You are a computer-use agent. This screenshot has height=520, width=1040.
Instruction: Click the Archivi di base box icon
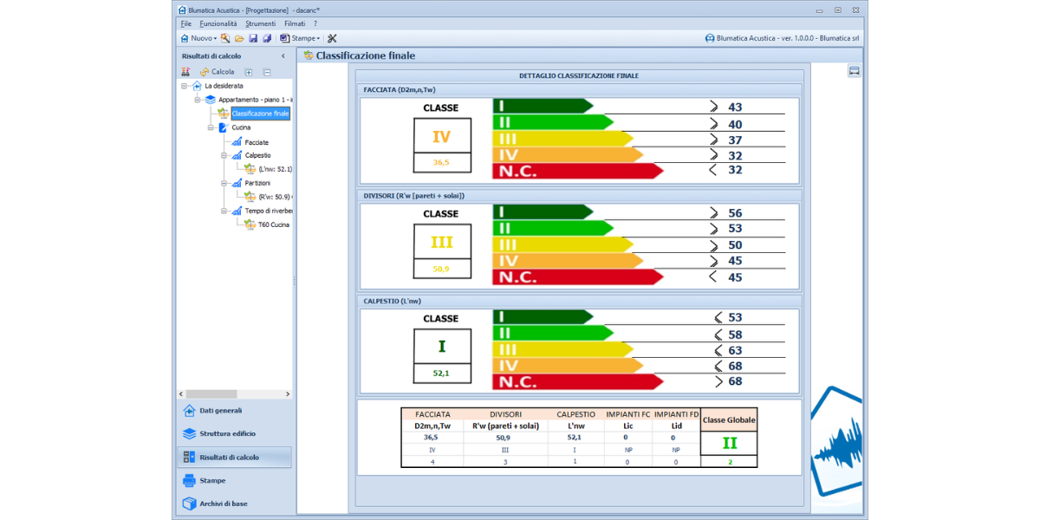(189, 504)
